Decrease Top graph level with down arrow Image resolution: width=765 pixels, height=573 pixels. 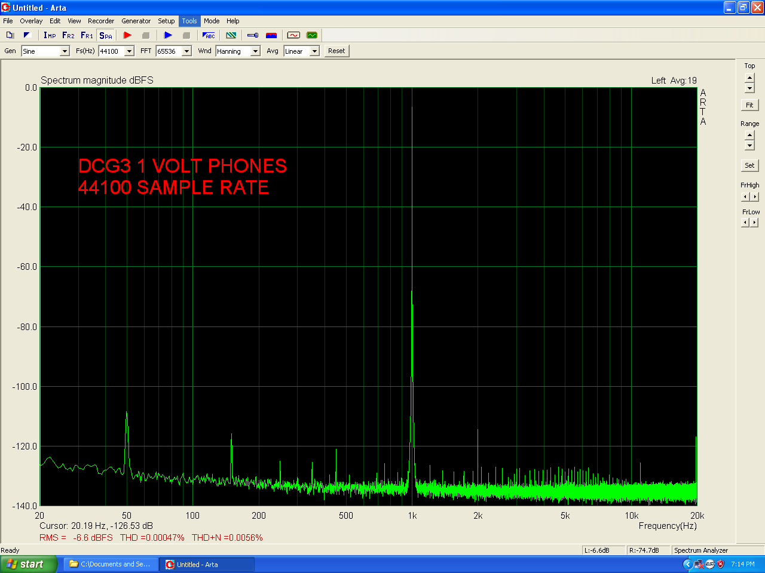[749, 88]
